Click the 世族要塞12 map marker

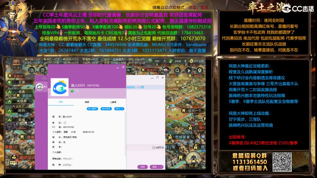coord(182,137)
